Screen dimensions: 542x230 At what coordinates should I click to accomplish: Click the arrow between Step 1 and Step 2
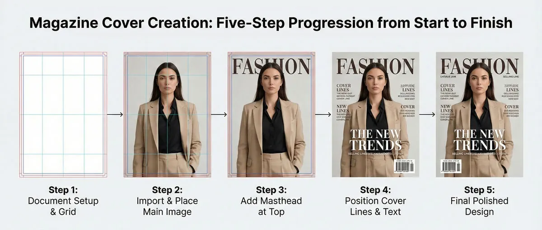click(115, 115)
